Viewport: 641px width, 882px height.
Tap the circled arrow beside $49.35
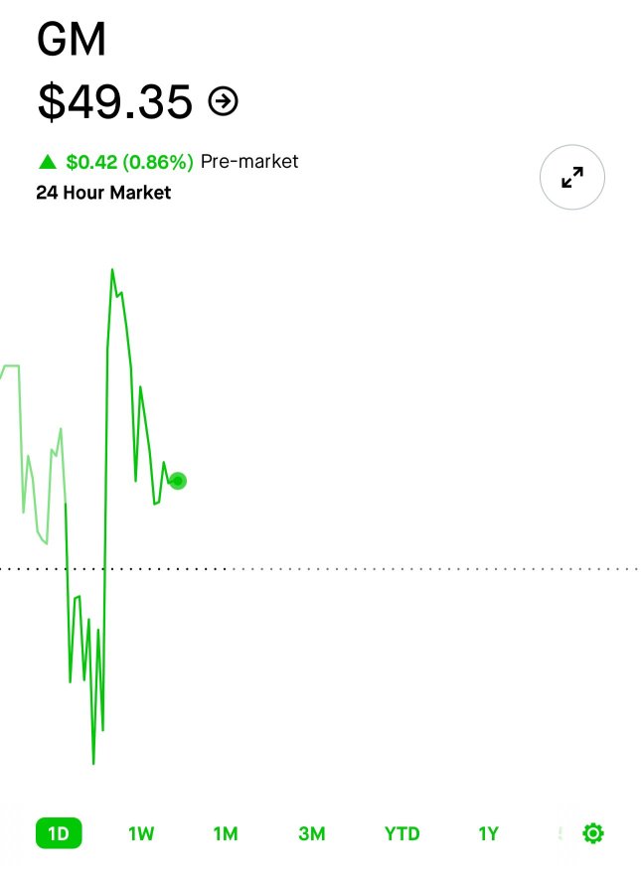click(x=224, y=102)
